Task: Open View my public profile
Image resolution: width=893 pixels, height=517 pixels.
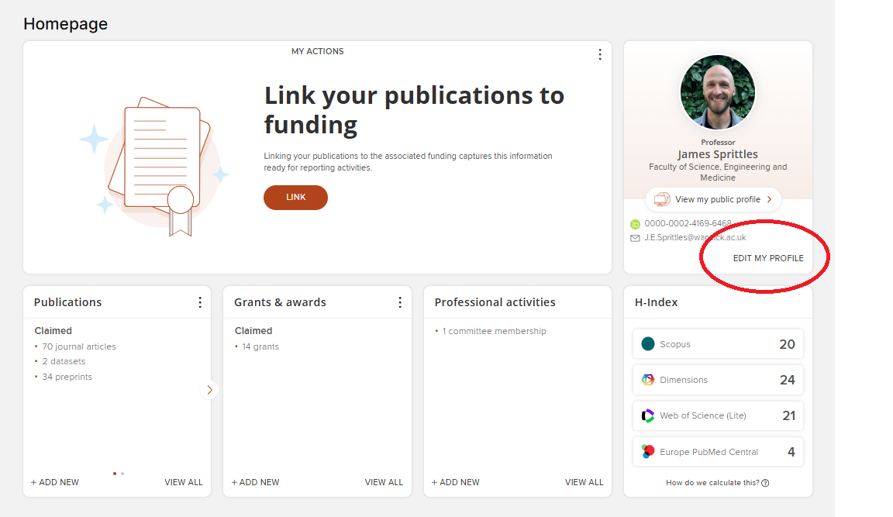Action: (713, 199)
